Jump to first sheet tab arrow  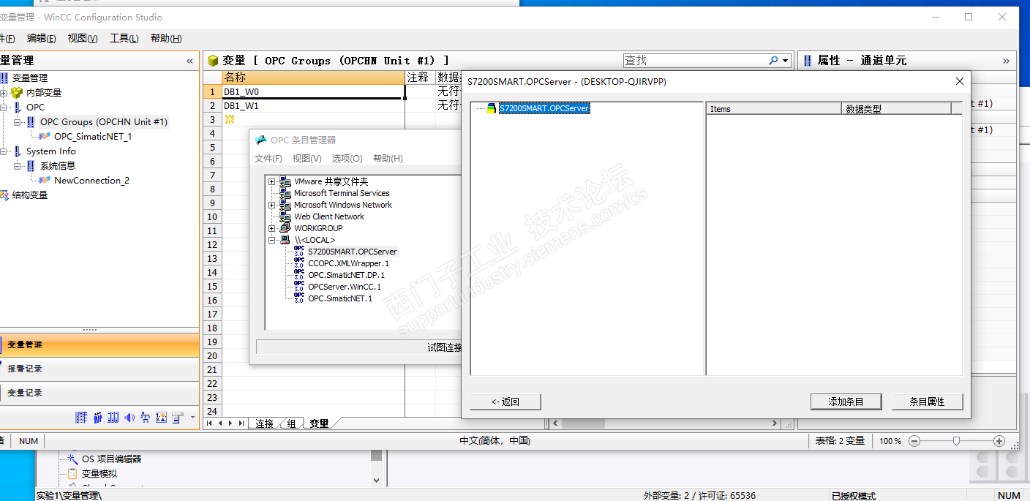[x=210, y=423]
